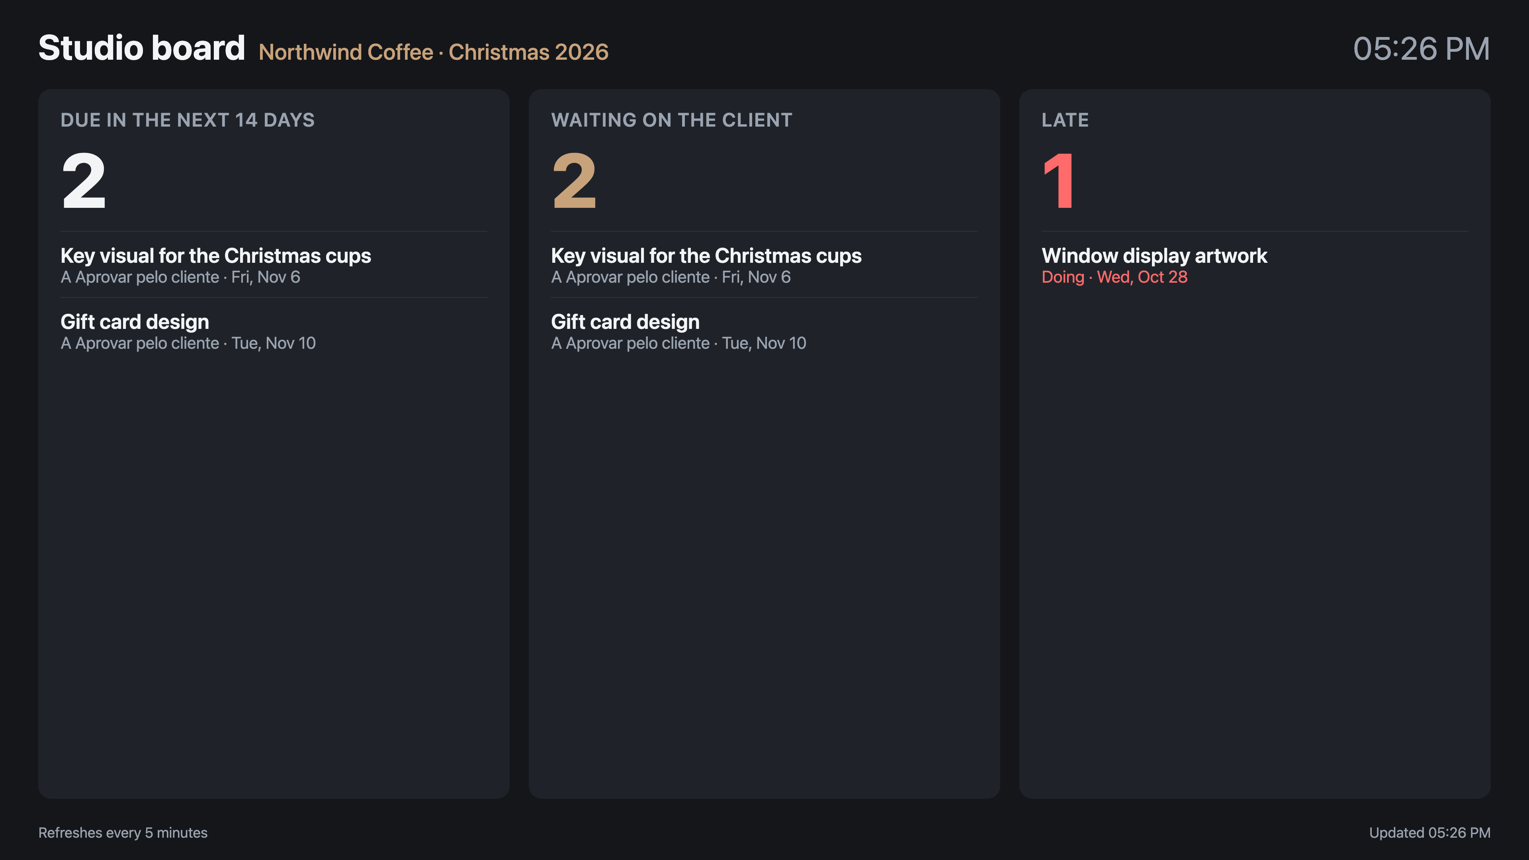The image size is (1529, 860).
Task: Open Key visual for Christmas cups in Due column
Action: (215, 256)
